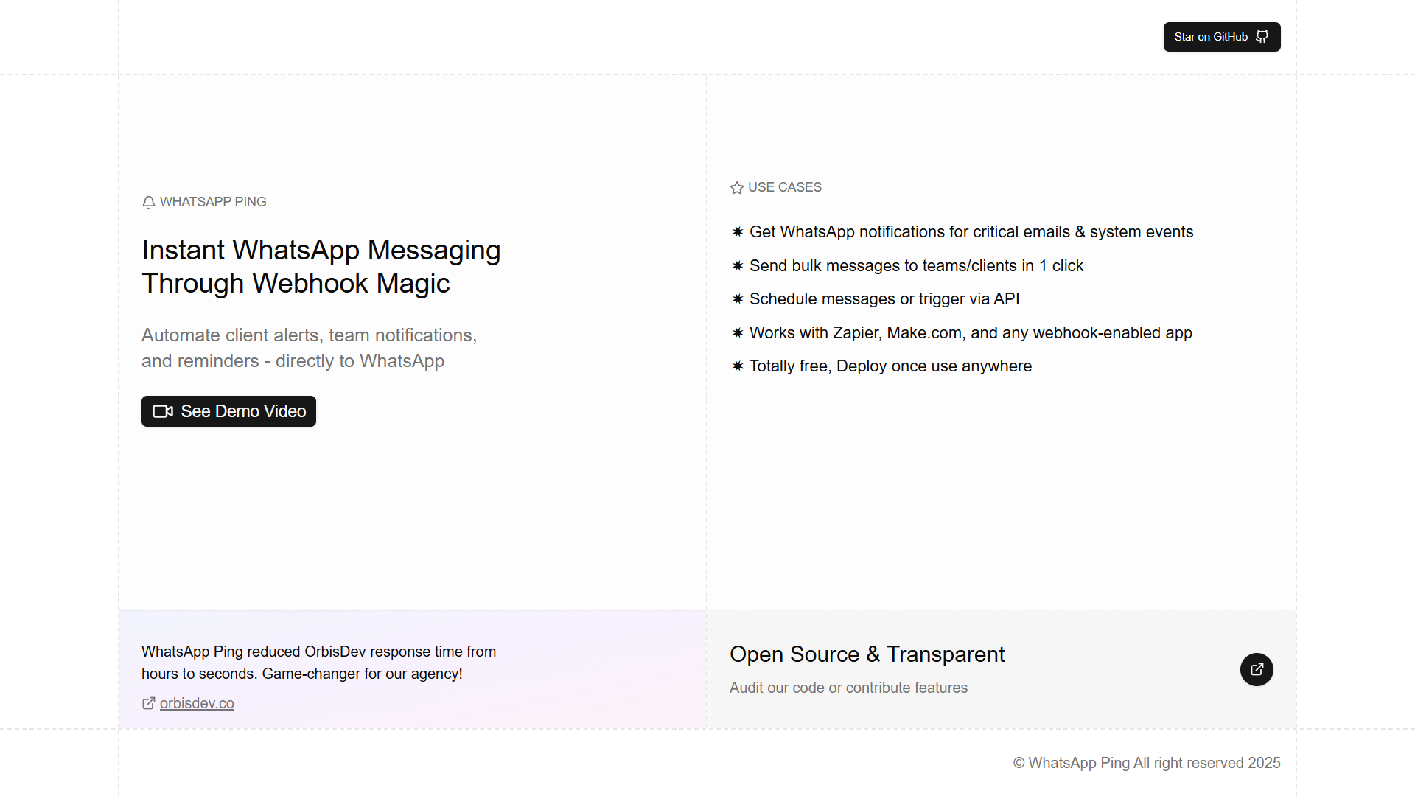The width and height of the screenshot is (1415, 796).
Task: Click the OrbisDev testimonial quote text
Action: [318, 663]
